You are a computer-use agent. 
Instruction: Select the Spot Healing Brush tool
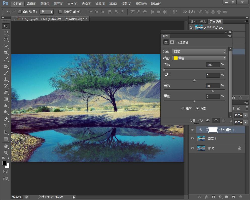click(x=6, y=66)
